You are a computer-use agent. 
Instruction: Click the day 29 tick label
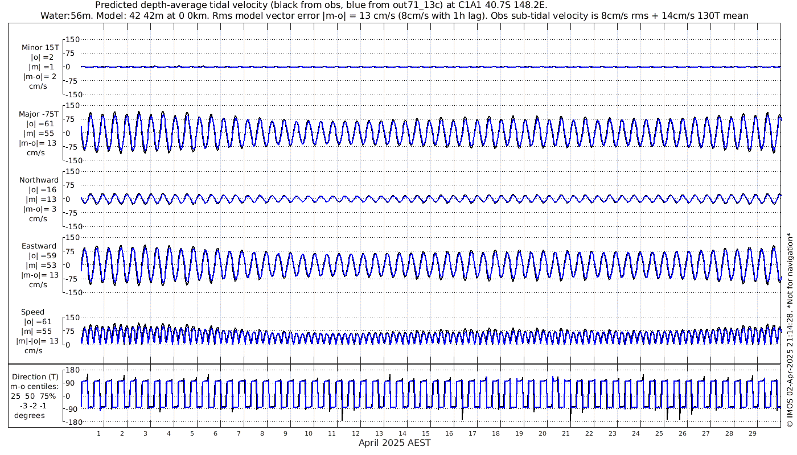point(753,433)
